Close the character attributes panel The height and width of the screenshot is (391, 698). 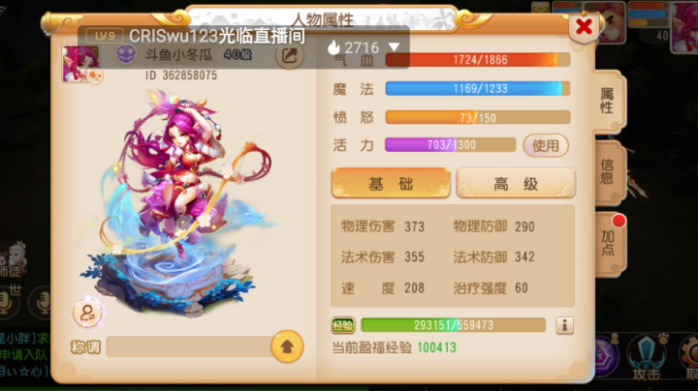(x=584, y=27)
